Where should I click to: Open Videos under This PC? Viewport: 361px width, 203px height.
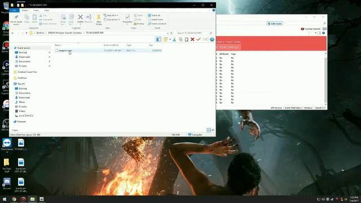[22, 111]
